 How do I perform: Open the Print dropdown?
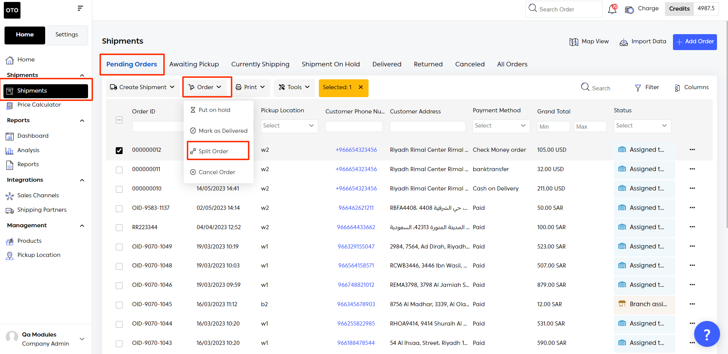pos(250,87)
